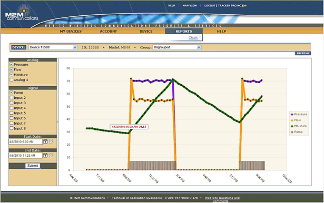Open the End Date calendar picker icon
This screenshot has height=203, width=324.
45,155
